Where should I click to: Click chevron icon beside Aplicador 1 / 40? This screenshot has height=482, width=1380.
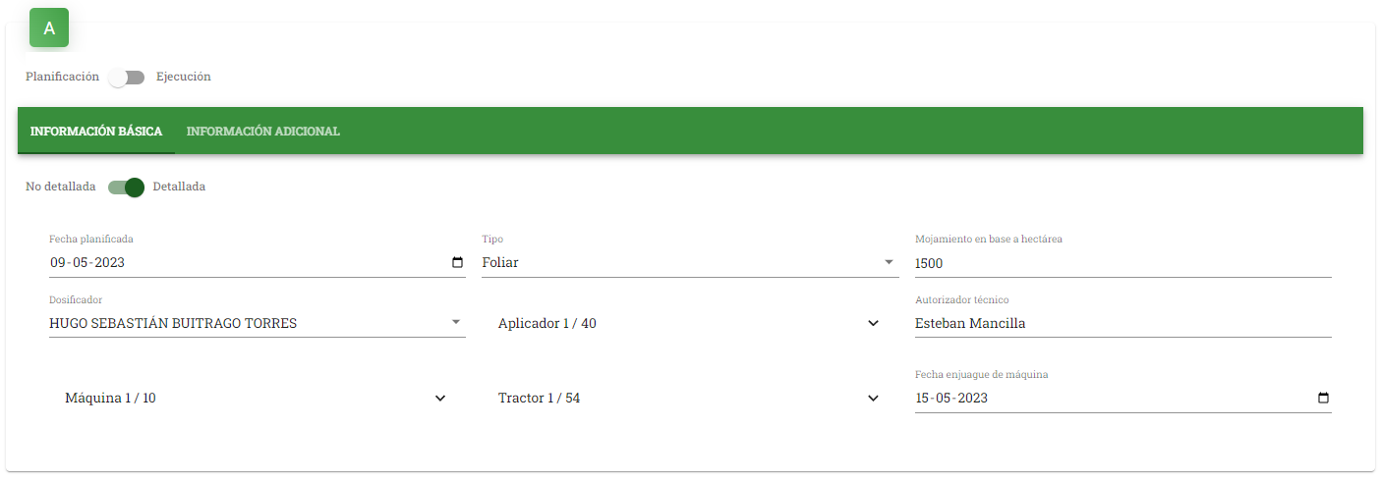pyautogui.click(x=873, y=323)
